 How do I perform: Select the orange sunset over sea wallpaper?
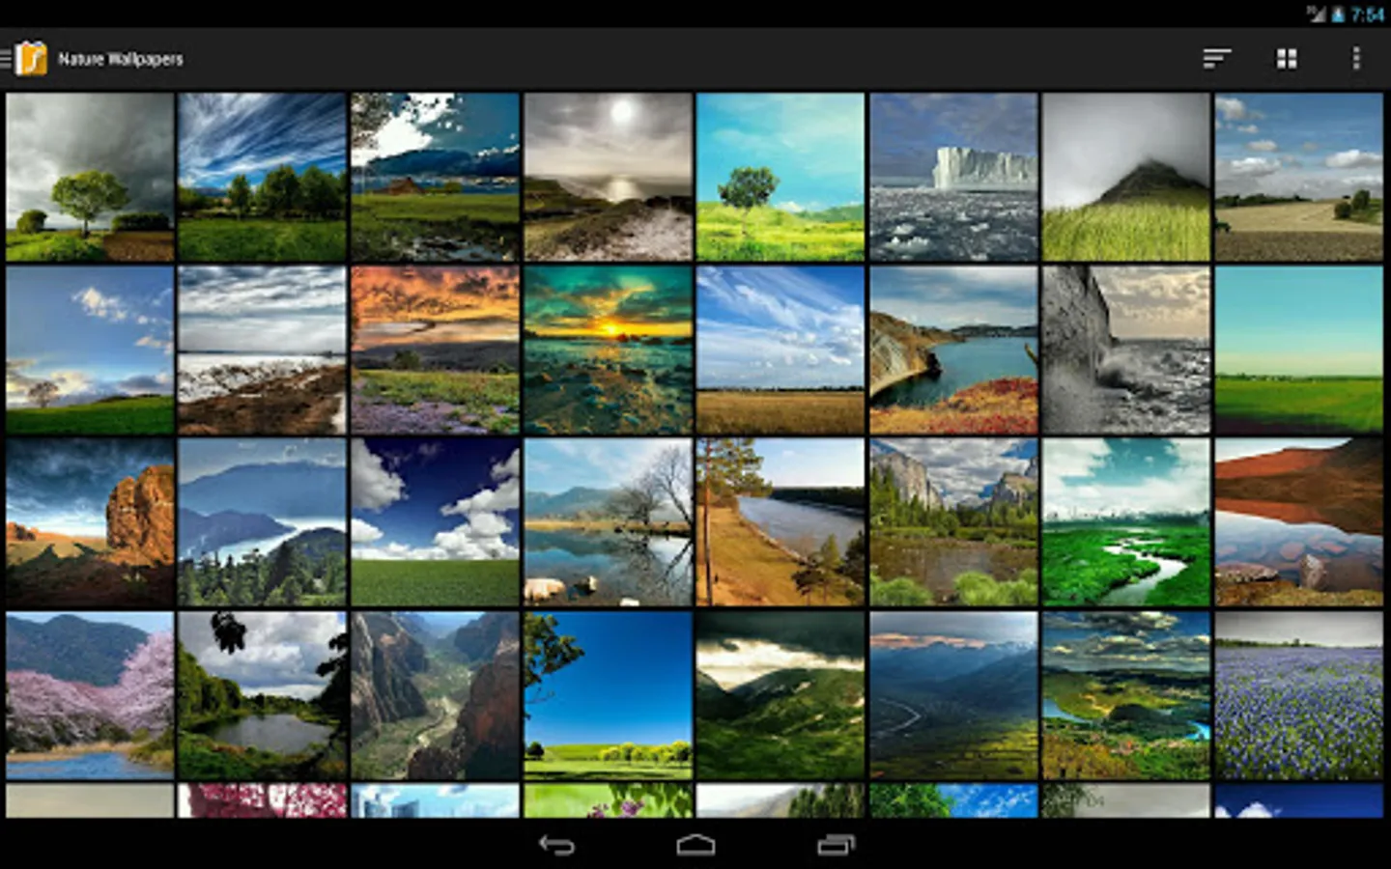(608, 350)
